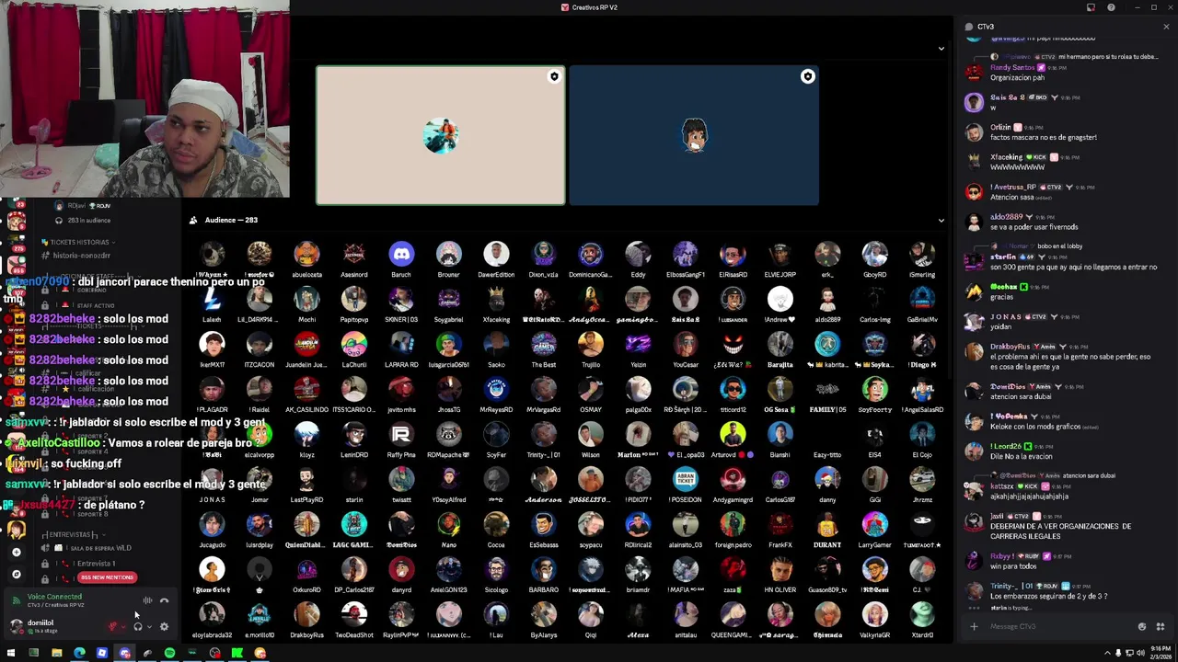Screen dimensions: 1178x662
Task: Click the Xfaceking username in chat
Action: (1007, 157)
